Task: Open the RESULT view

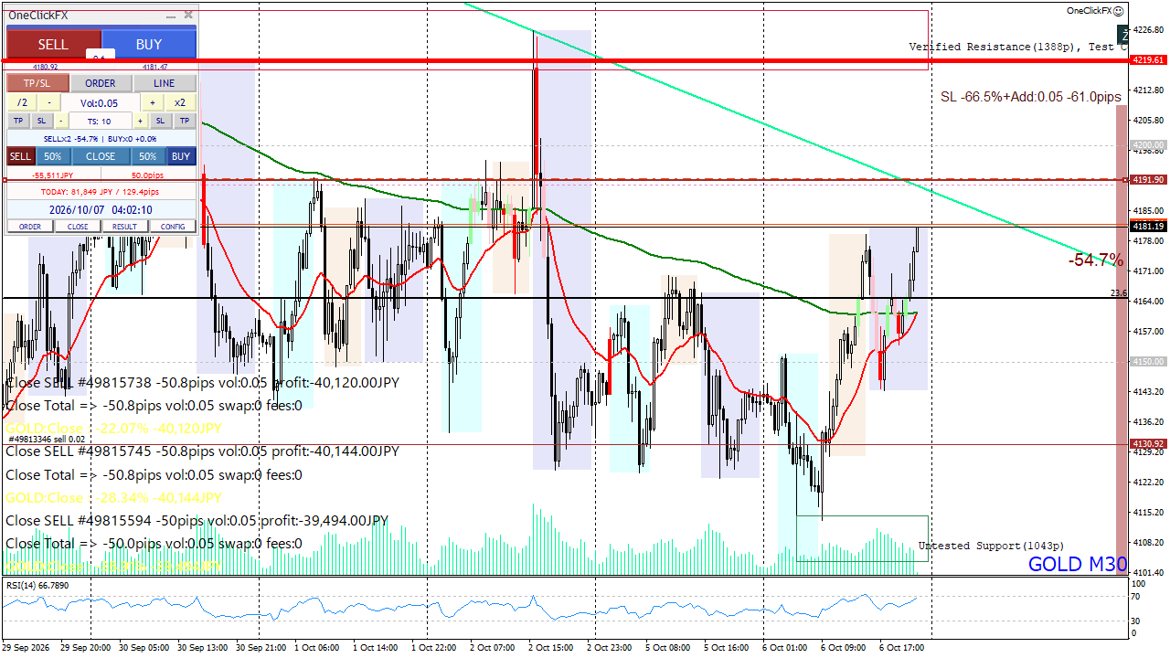Action: (124, 227)
